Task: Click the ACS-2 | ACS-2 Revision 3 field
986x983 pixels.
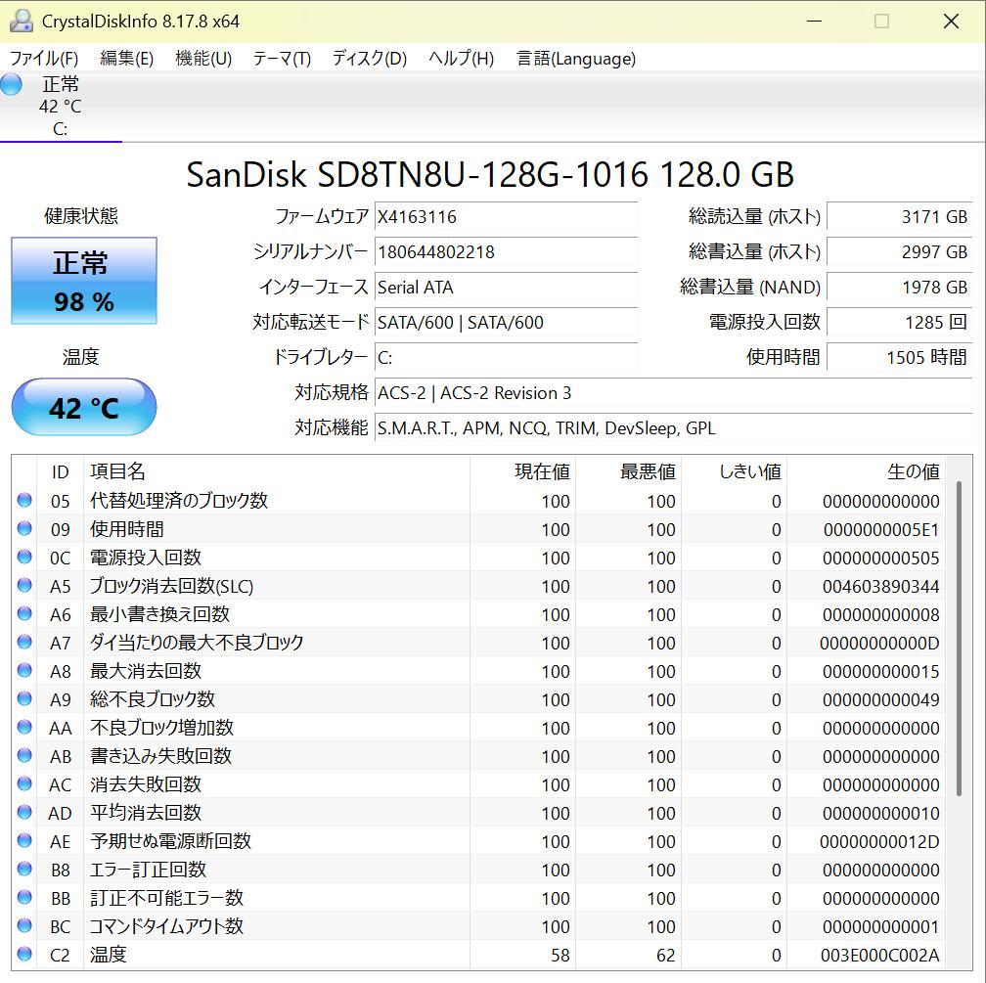Action: click(x=673, y=393)
